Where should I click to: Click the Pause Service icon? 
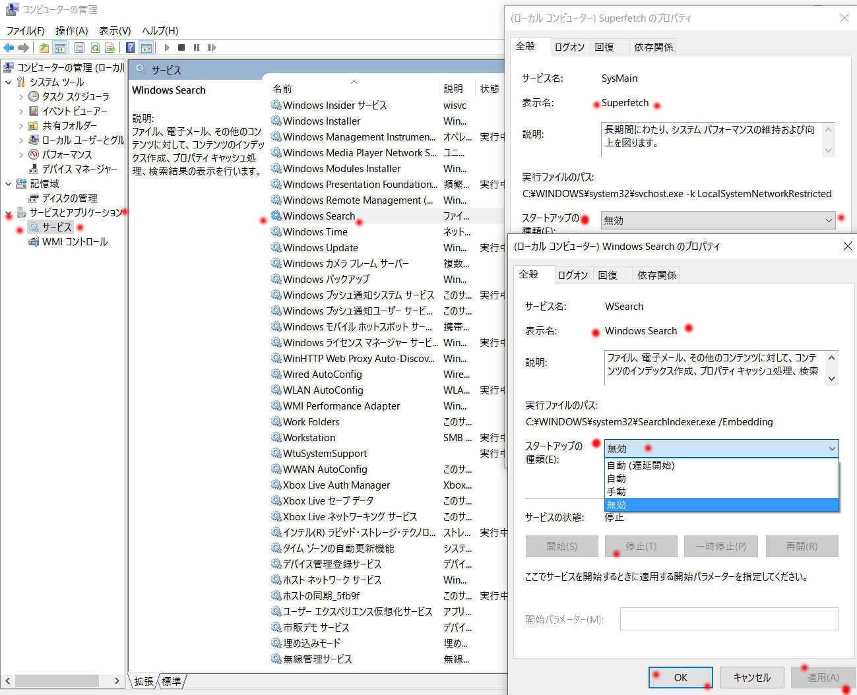pyautogui.click(x=197, y=47)
